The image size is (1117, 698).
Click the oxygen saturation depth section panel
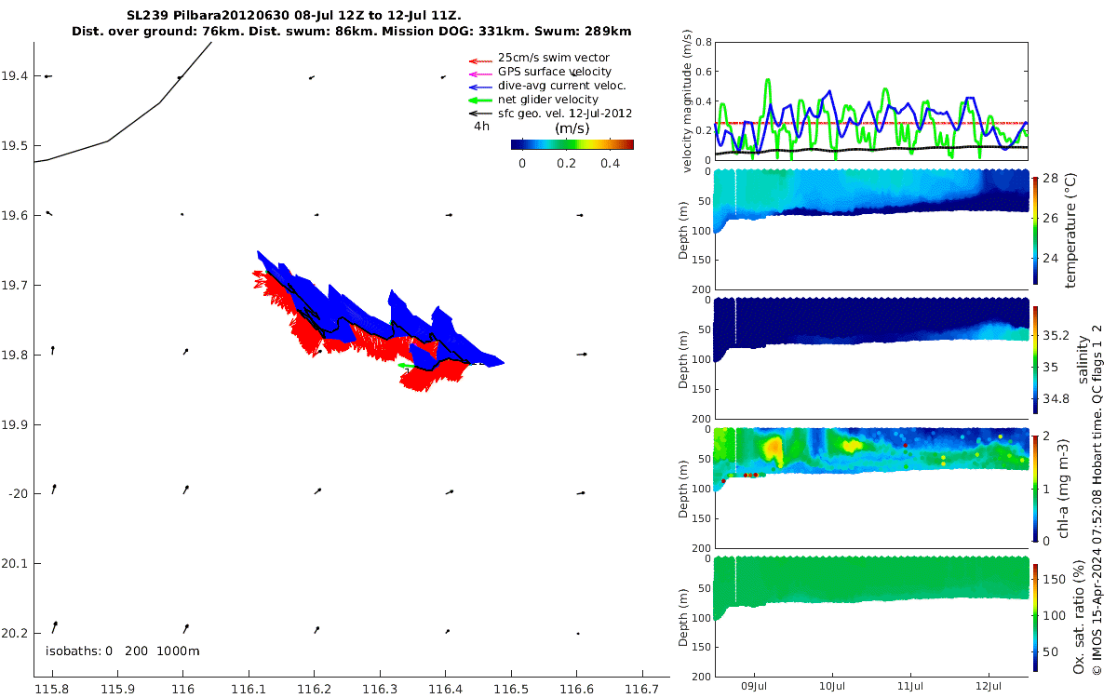coord(871,616)
